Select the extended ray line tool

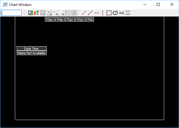point(90,13)
